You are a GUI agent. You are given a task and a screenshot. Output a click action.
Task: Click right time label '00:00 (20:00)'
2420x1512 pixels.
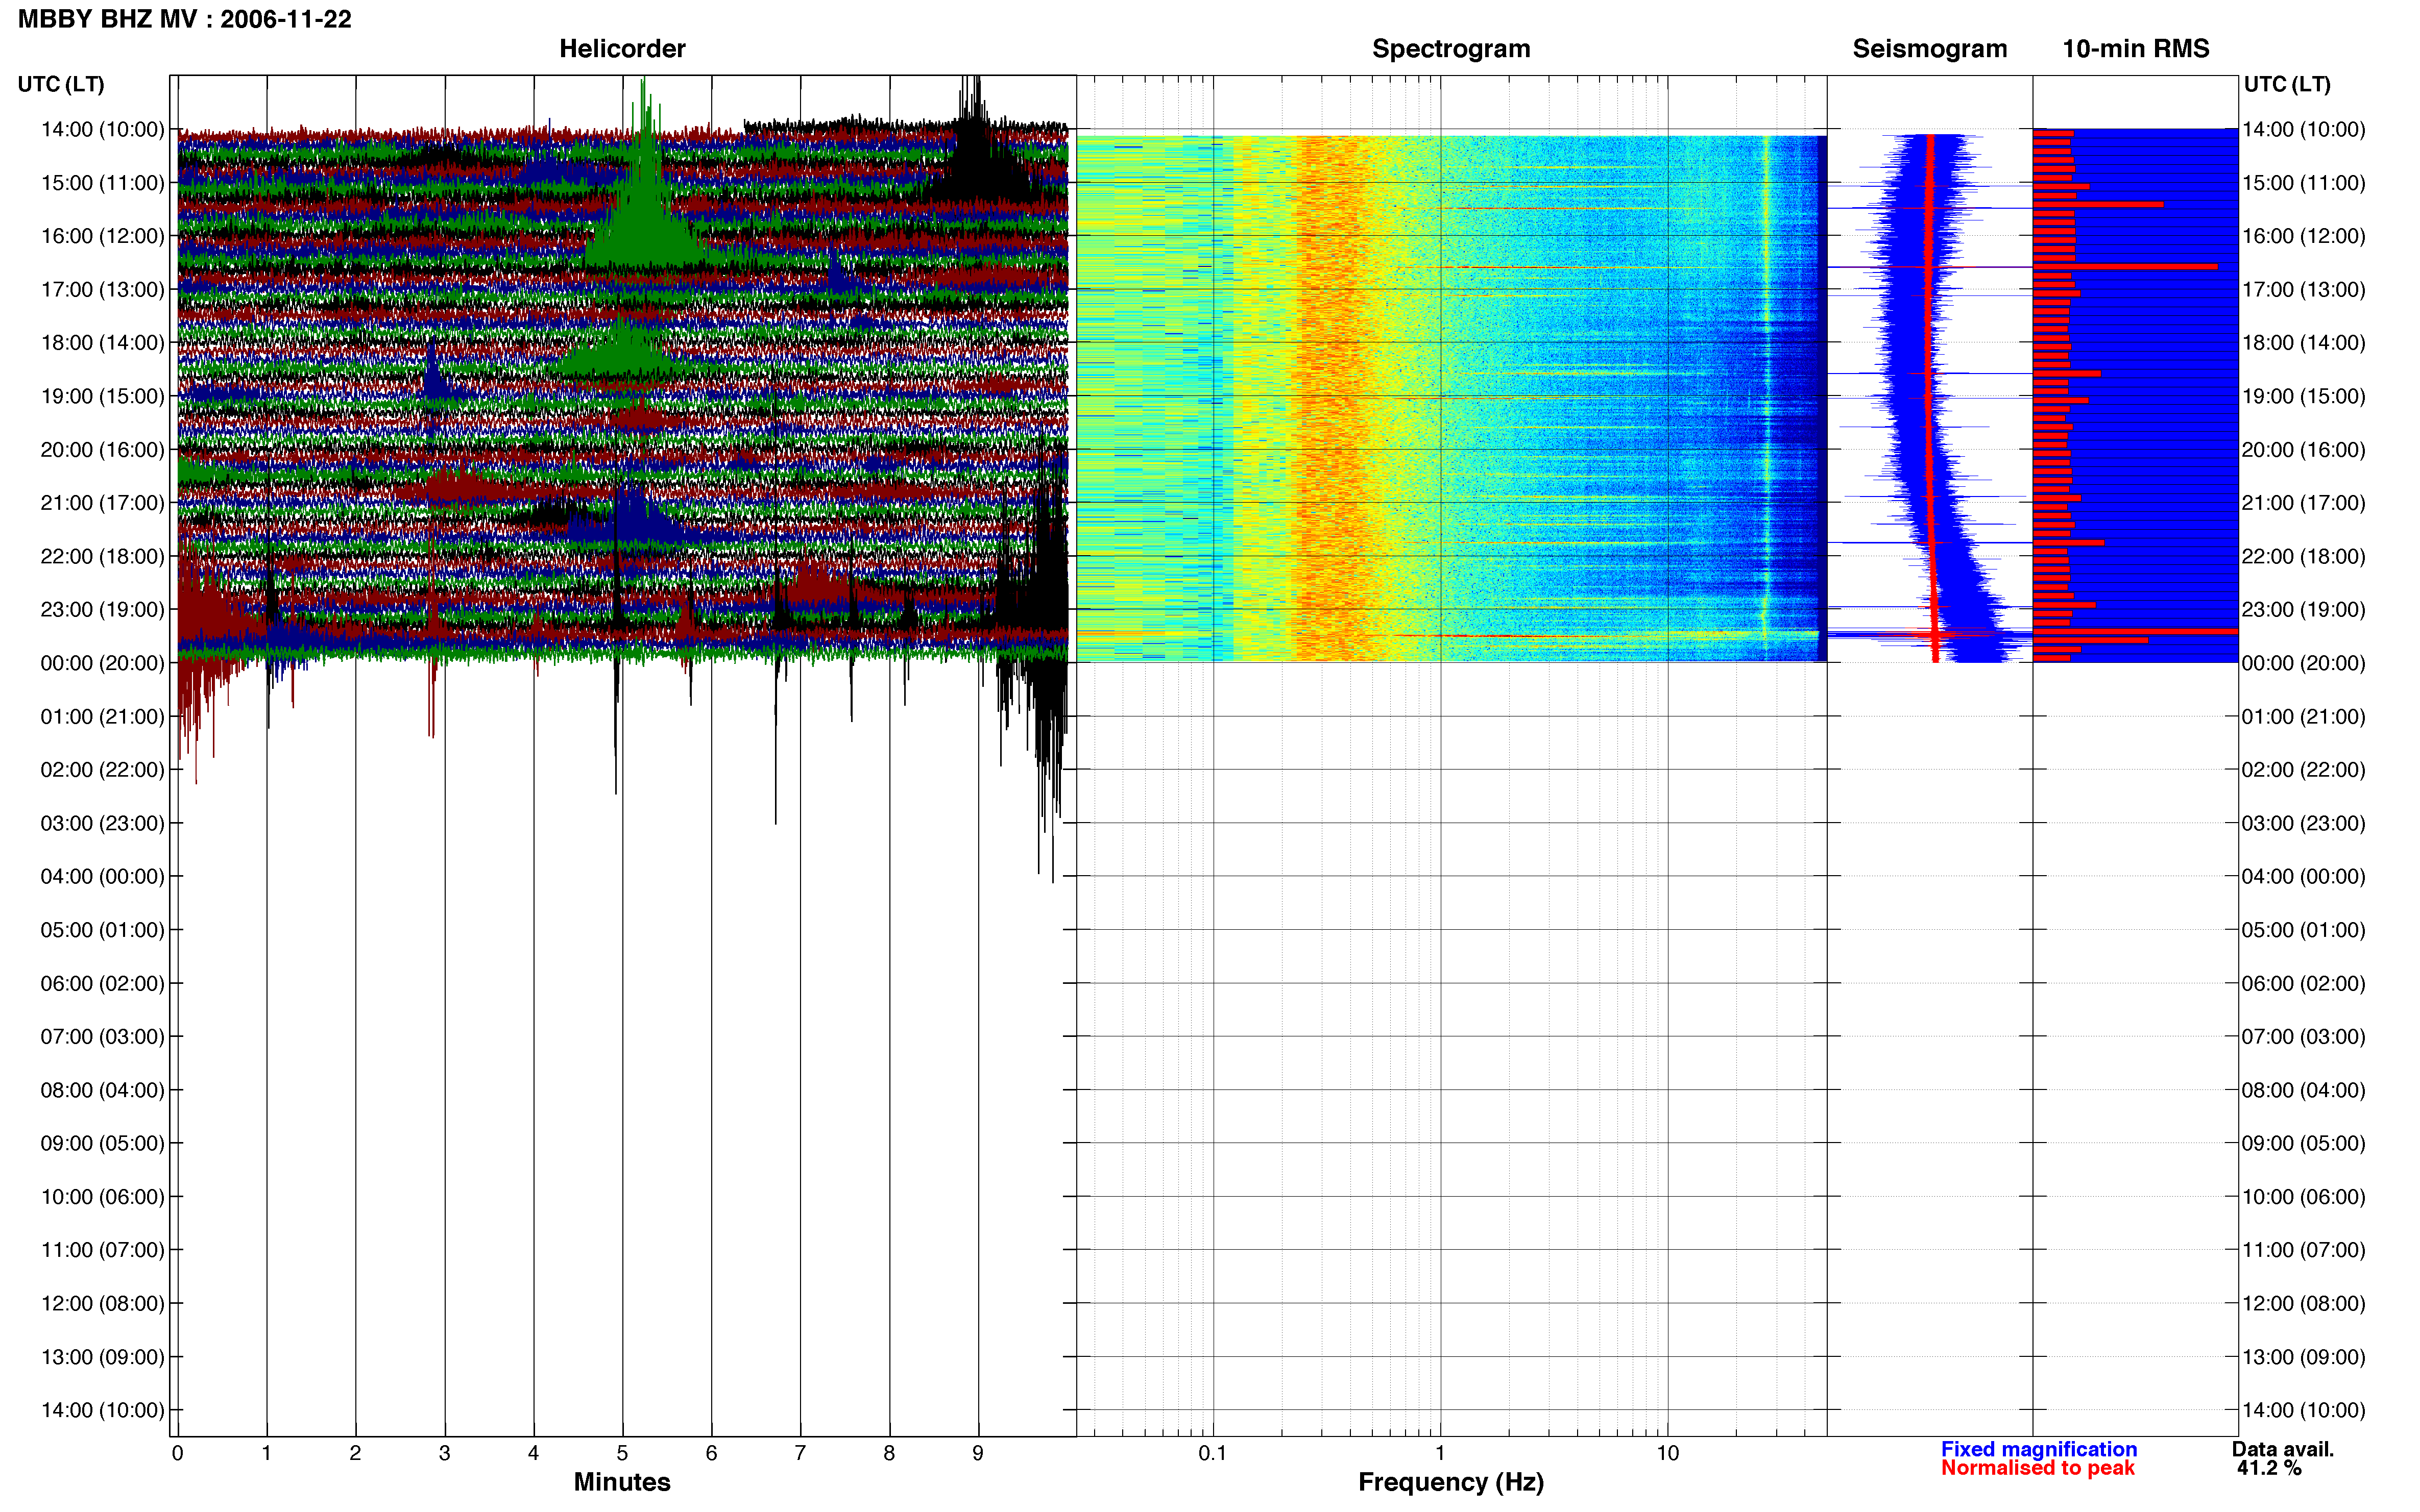[x=2303, y=663]
